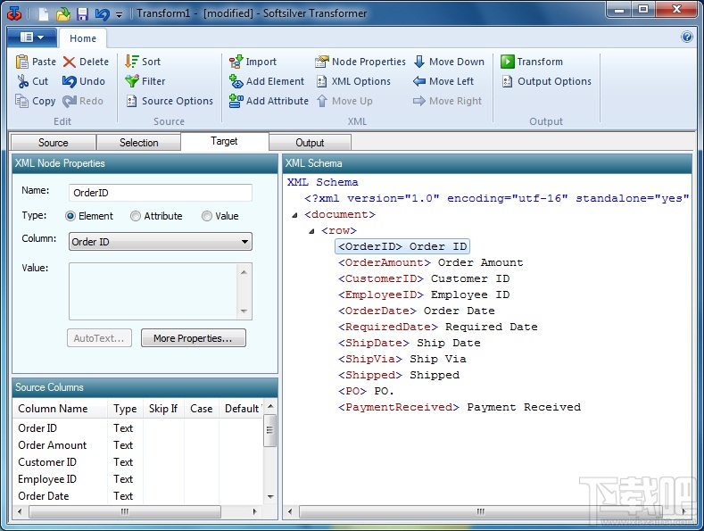Select the <OrderID> node in schema tree
Image resolution: width=704 pixels, height=531 pixels.
click(402, 246)
